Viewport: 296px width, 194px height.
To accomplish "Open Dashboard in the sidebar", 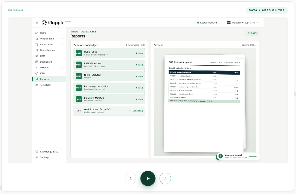I will pyautogui.click(x=49, y=62).
